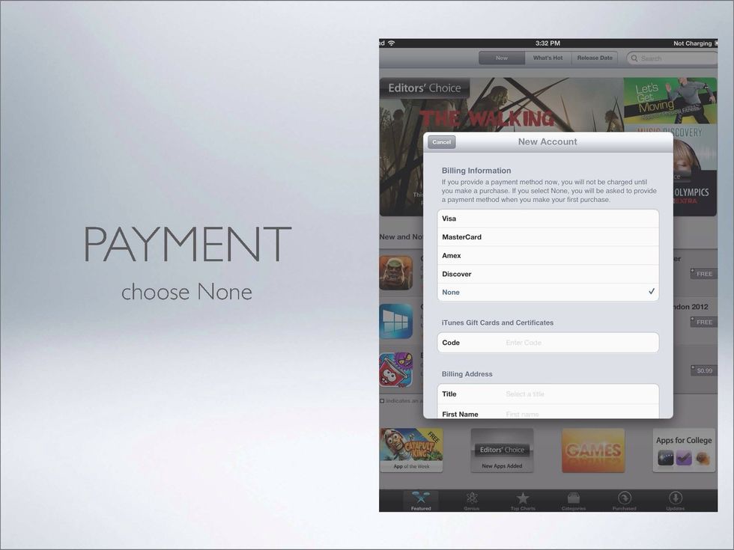Open the blue windows-logo app icon
Screen dimensions: 734x550
click(396, 321)
